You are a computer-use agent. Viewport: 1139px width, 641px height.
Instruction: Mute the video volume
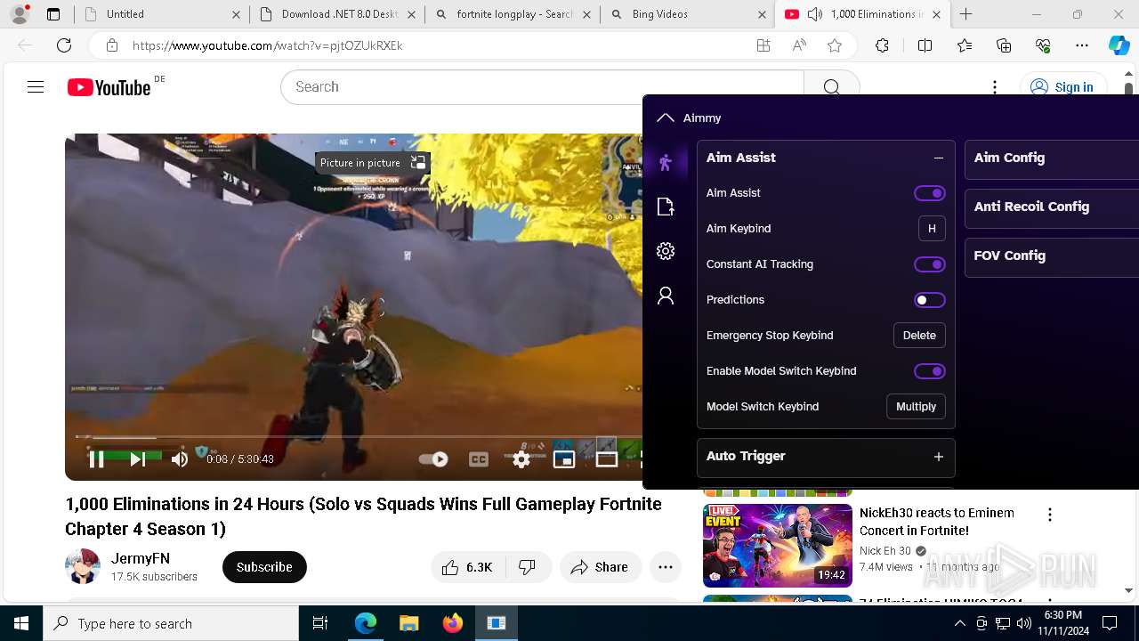(x=180, y=459)
